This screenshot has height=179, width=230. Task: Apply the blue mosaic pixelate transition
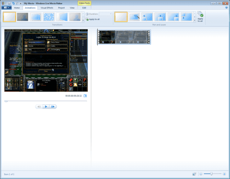(x=49, y=17)
